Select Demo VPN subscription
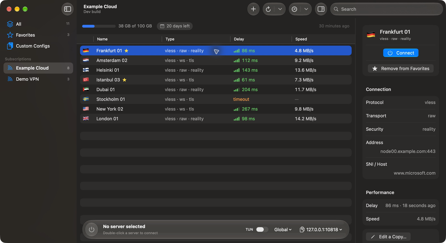The height and width of the screenshot is (243, 446). click(x=38, y=79)
